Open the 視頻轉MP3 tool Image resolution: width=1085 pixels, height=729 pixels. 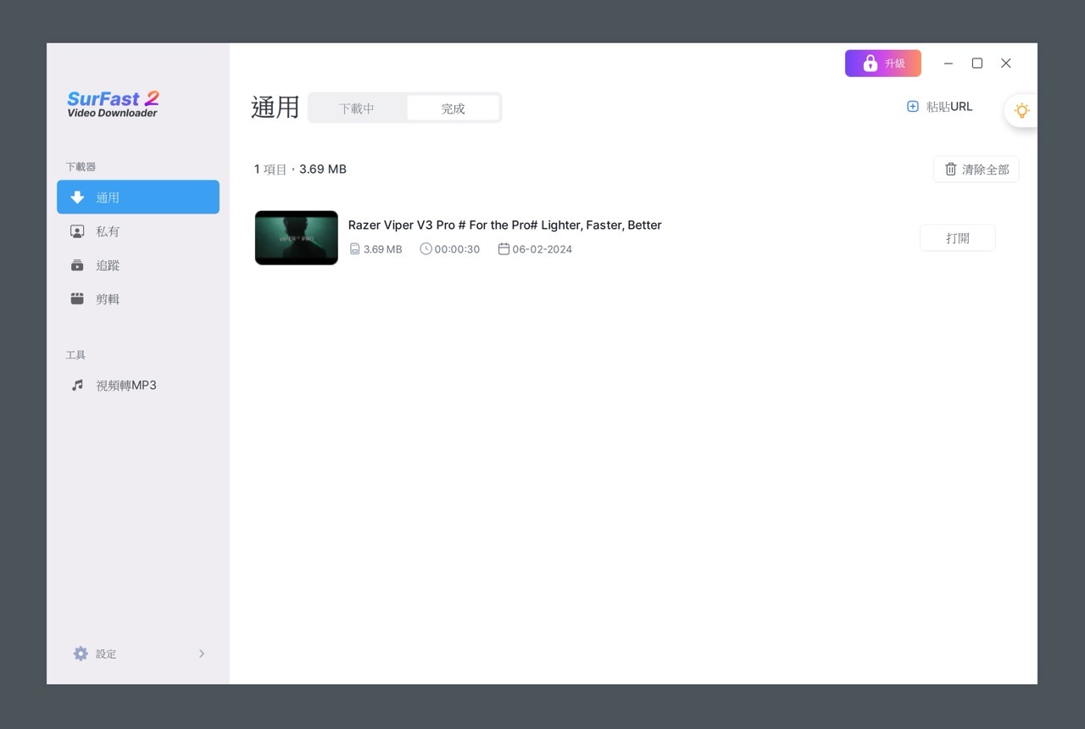coord(138,385)
